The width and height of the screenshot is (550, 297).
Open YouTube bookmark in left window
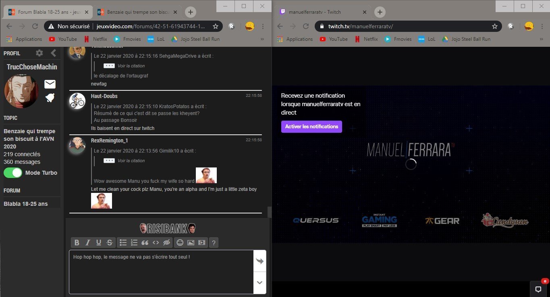tap(62, 39)
